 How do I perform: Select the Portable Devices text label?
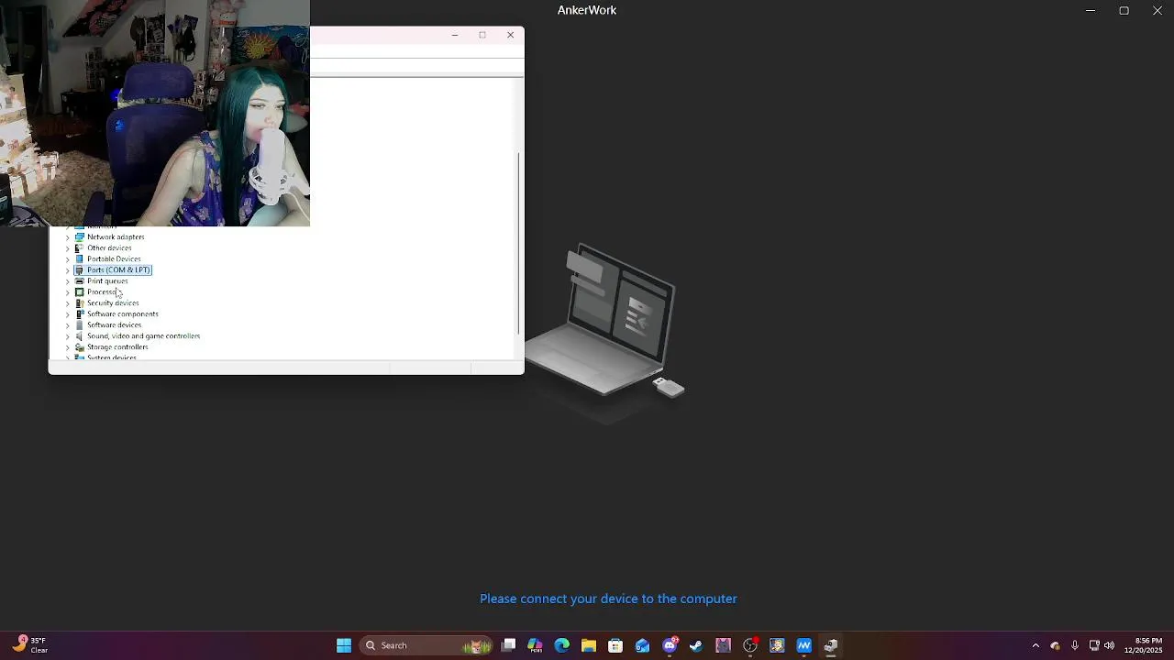(x=114, y=259)
